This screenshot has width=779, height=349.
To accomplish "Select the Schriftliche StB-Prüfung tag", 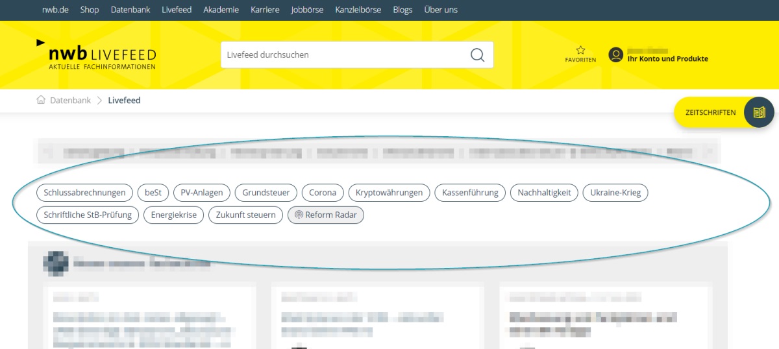I will click(88, 215).
